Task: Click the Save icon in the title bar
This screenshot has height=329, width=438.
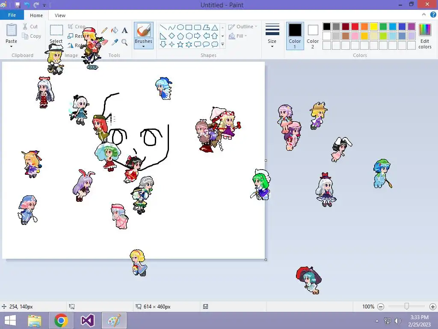Action: pos(18,5)
